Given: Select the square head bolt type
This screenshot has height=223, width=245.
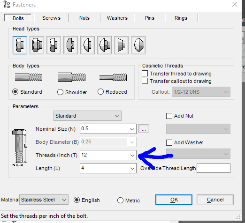Looking at the screenshot, I should point(54,45).
